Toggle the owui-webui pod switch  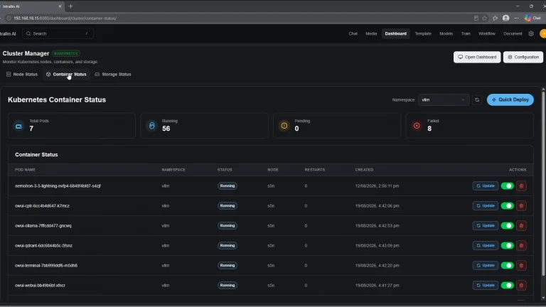pyautogui.click(x=508, y=285)
